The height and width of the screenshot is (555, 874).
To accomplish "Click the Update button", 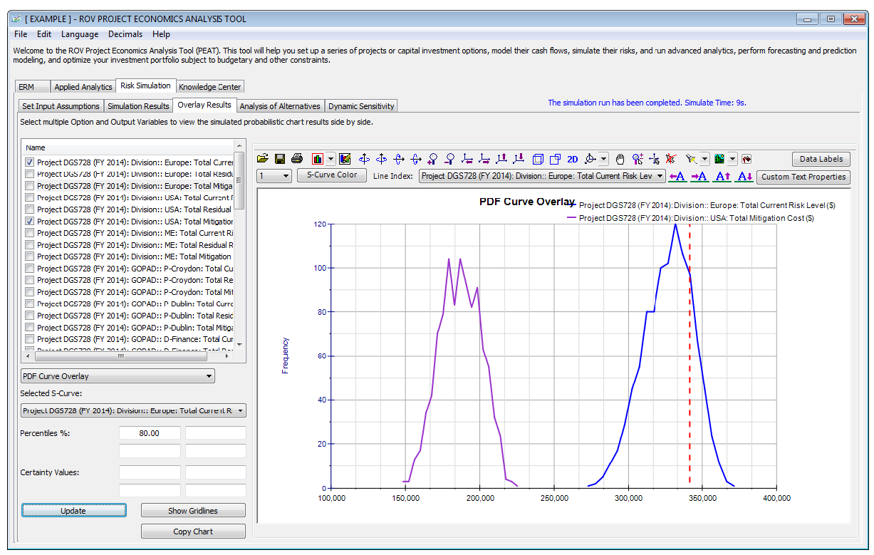I will pos(73,510).
